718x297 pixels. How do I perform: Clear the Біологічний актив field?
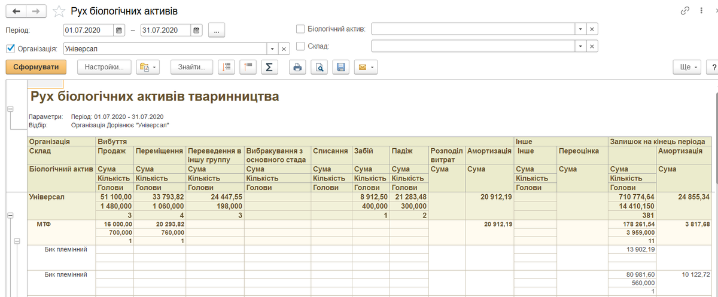pyautogui.click(x=592, y=29)
